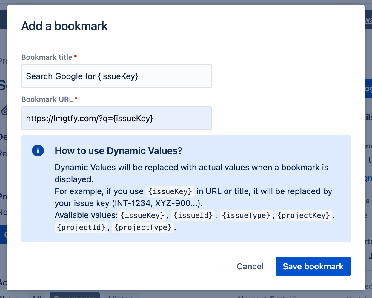Click the 'Bookmark URL' label

[47, 99]
